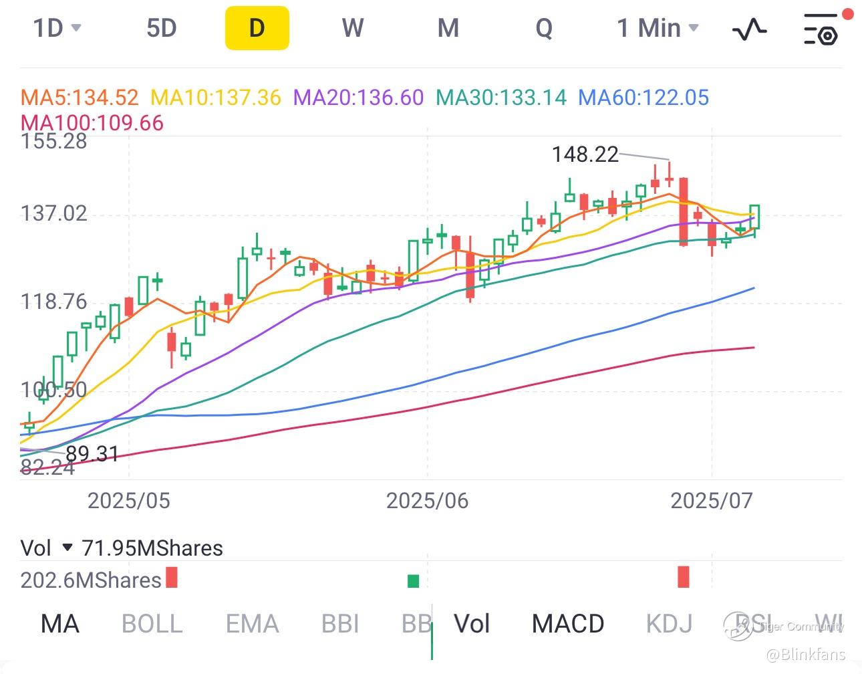Select the D daily candle tab
862x674 pixels.
(257, 28)
